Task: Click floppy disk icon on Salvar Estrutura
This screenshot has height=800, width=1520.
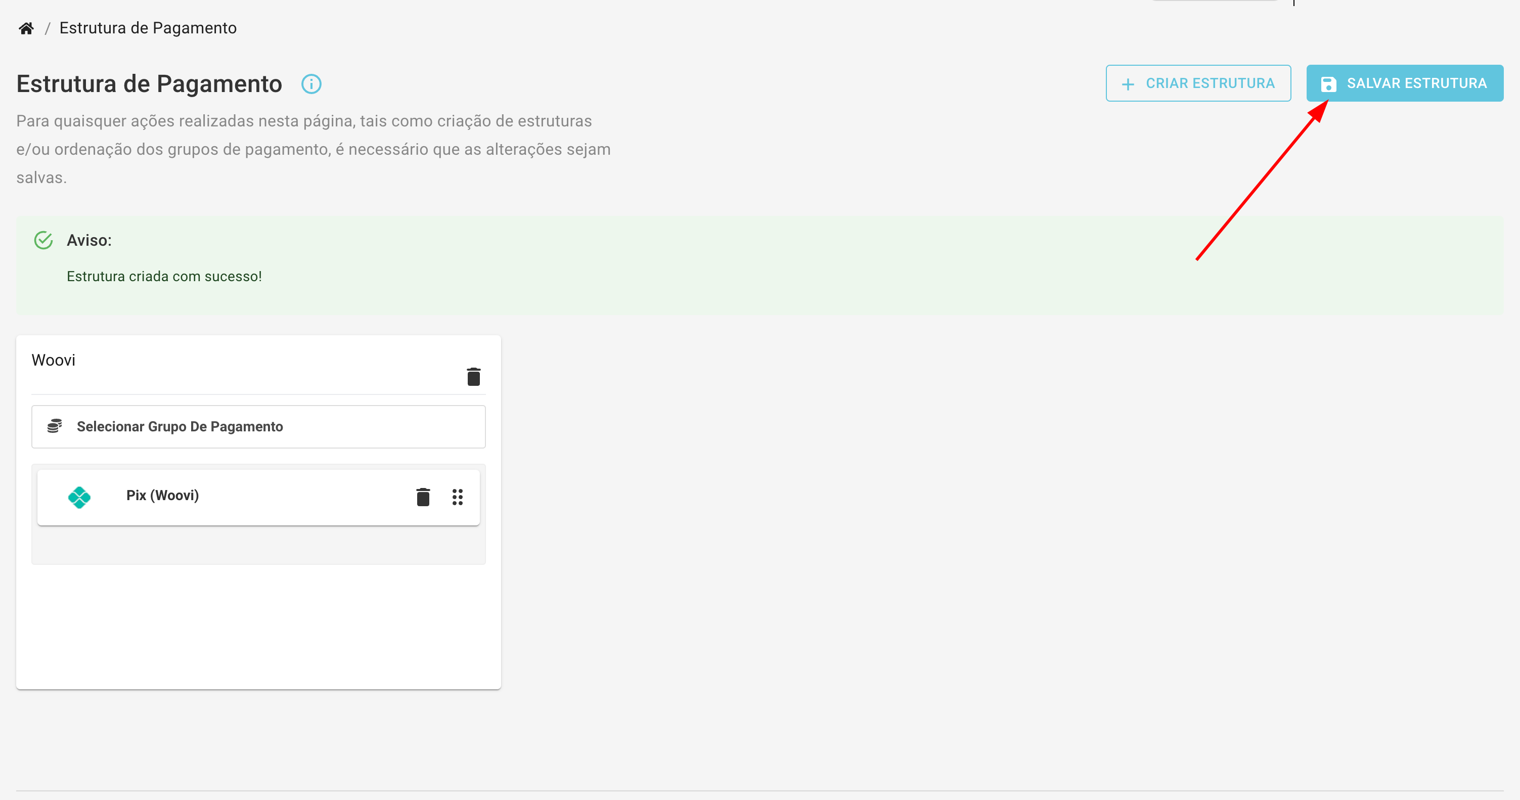Action: coord(1328,84)
